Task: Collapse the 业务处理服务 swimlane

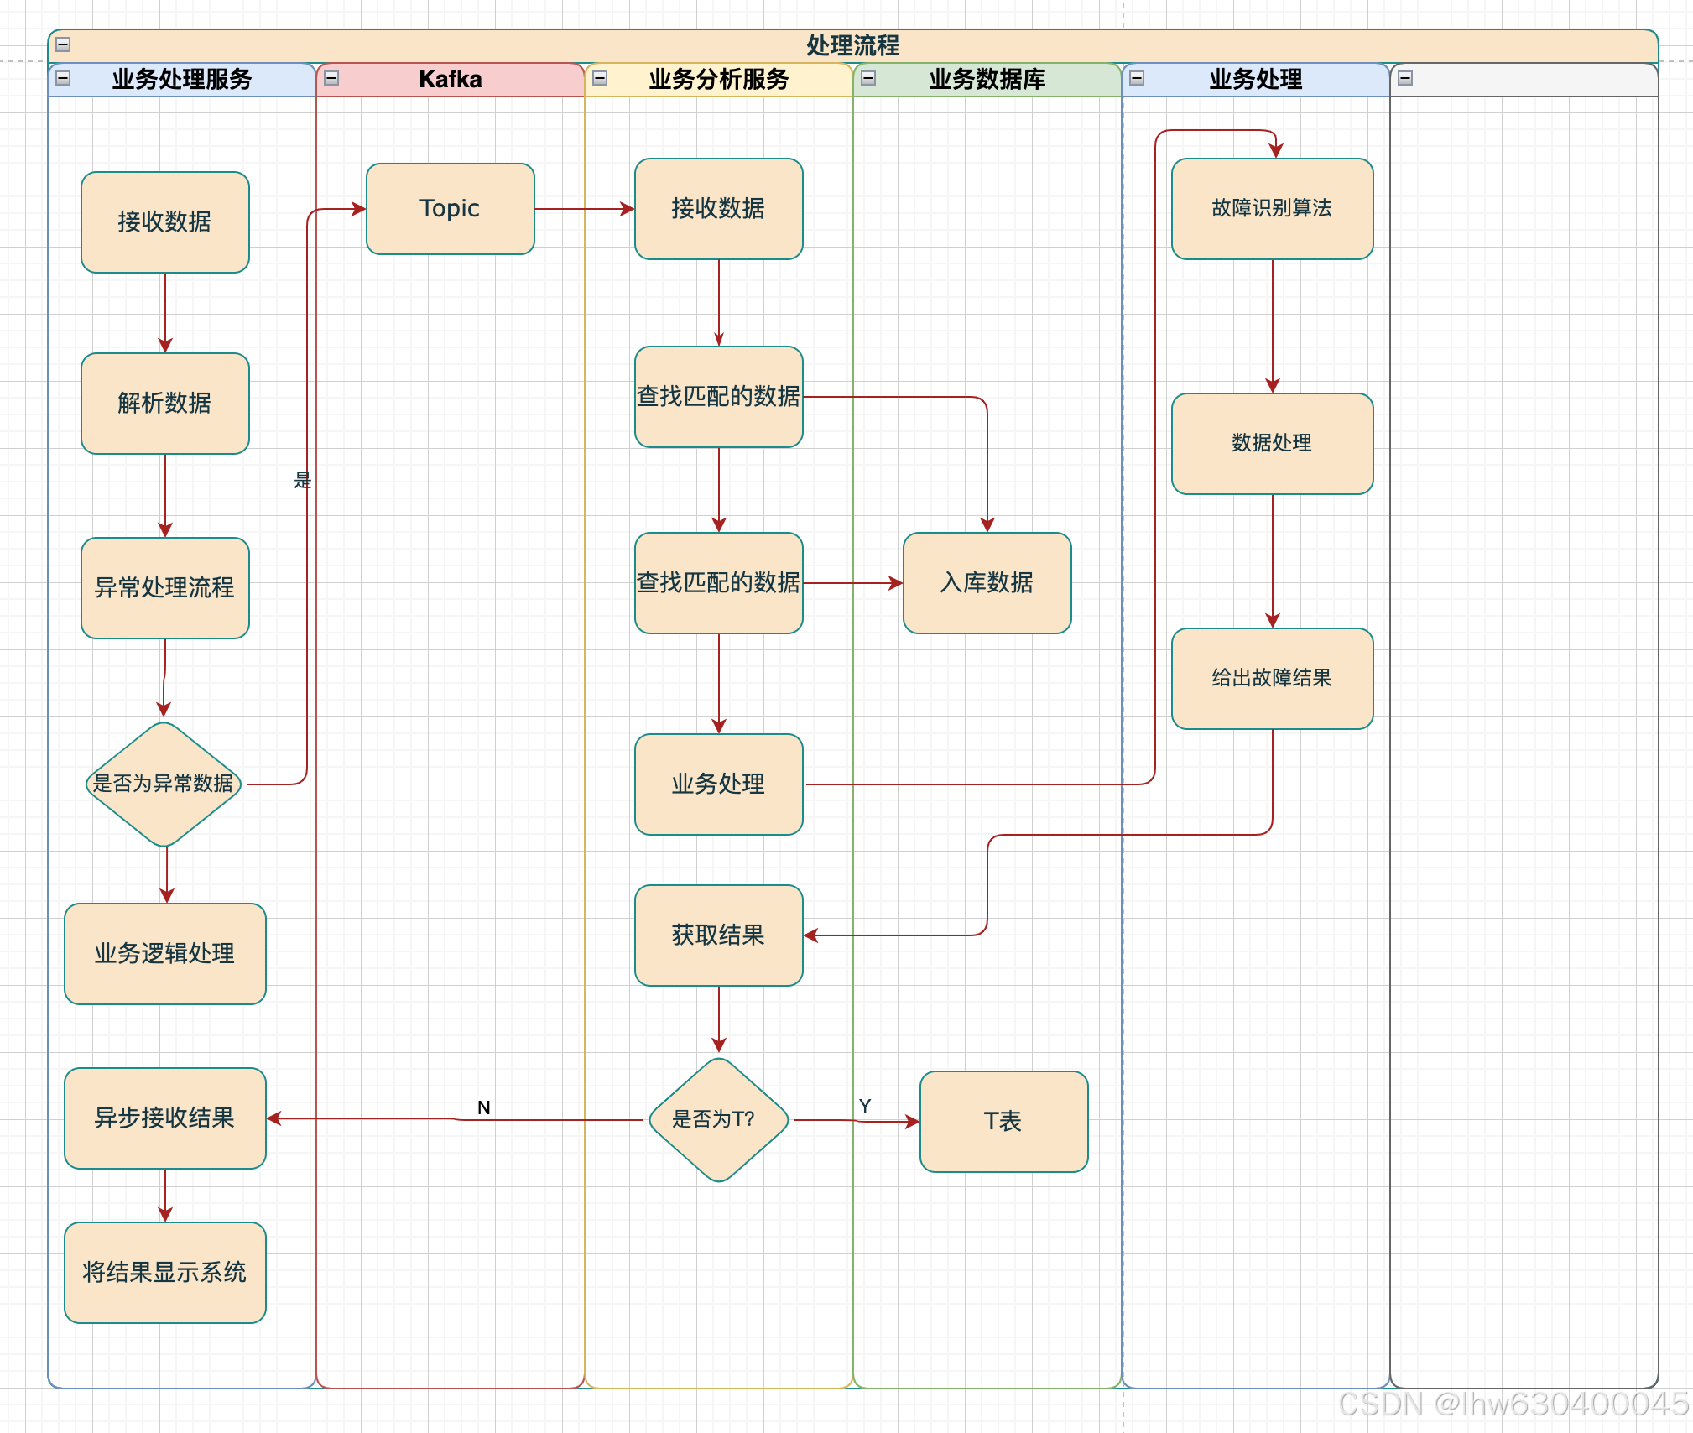Action: pos(63,79)
